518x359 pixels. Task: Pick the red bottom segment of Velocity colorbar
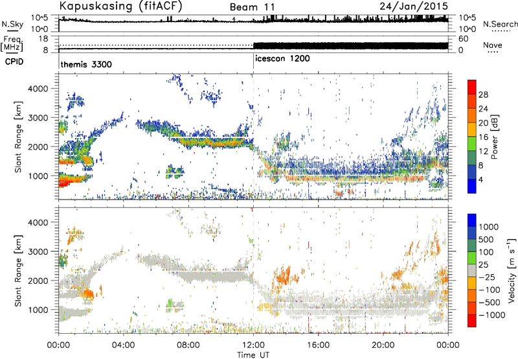coord(472,321)
